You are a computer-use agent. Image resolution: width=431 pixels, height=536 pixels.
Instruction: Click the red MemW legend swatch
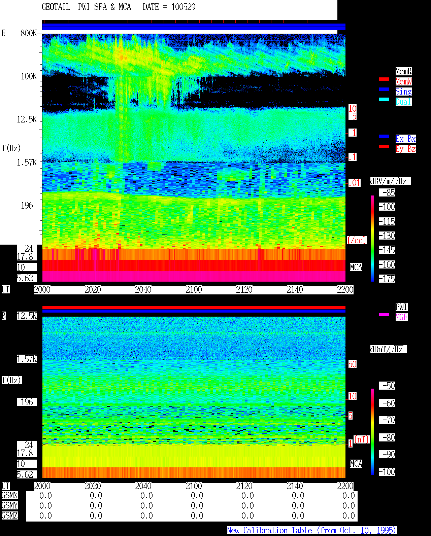(x=384, y=79)
